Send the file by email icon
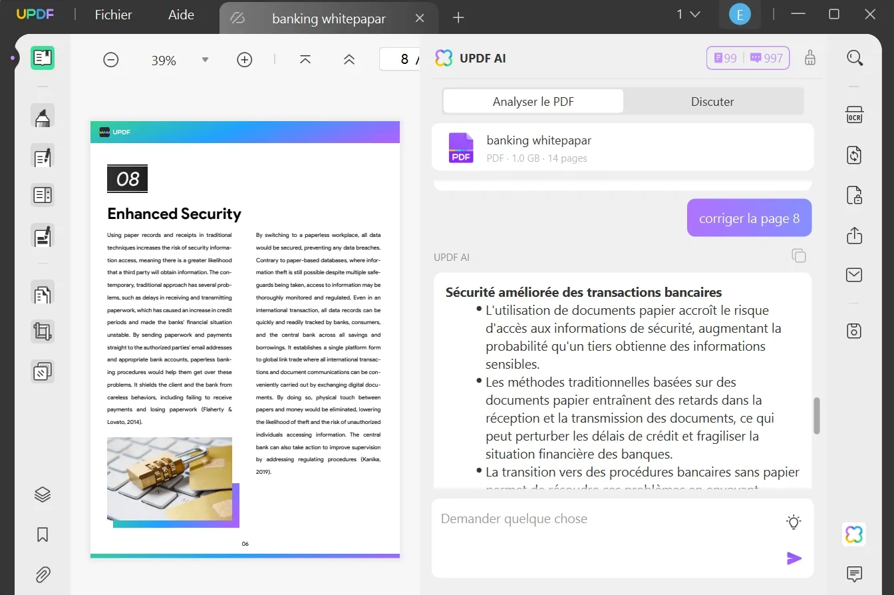The height and width of the screenshot is (595, 894). (x=855, y=275)
